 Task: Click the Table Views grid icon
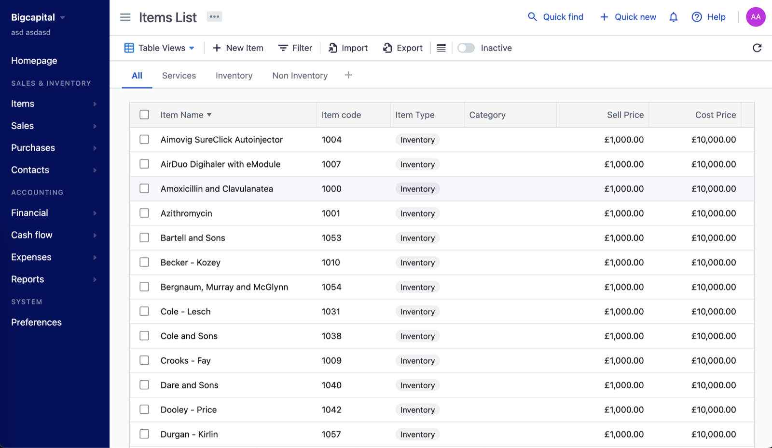(x=129, y=48)
